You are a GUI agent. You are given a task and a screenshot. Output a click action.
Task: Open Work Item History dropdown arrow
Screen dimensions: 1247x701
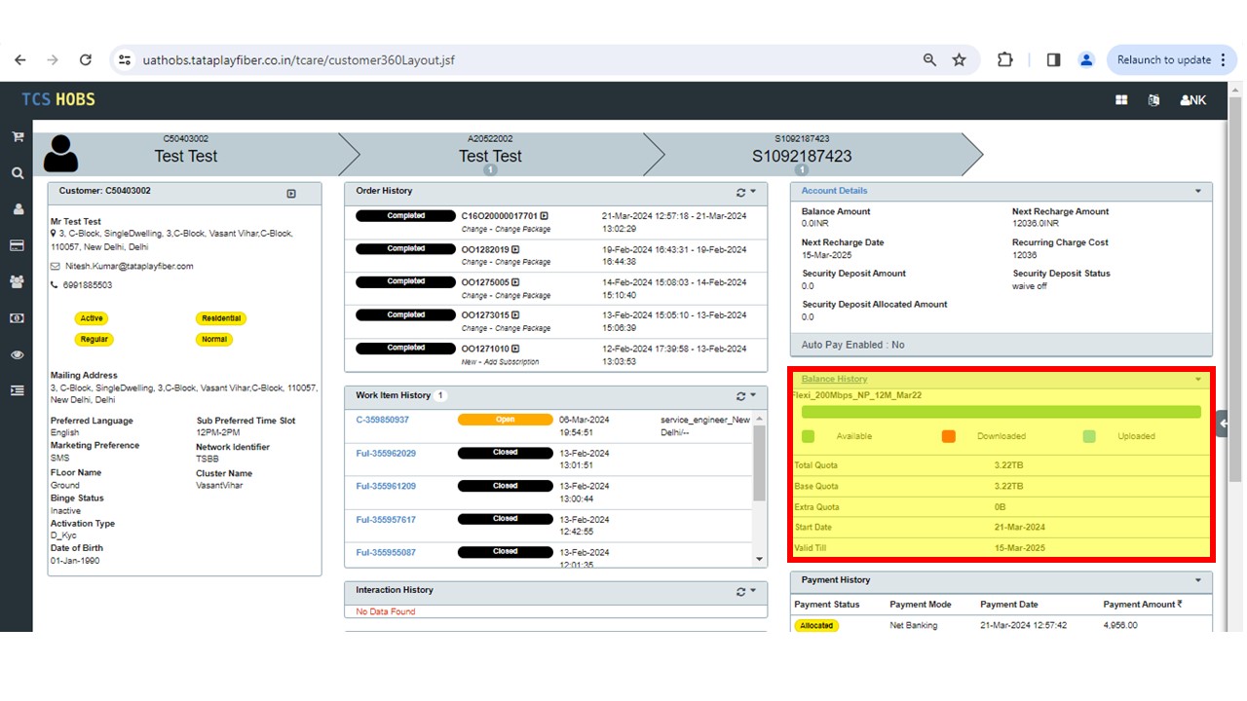tap(753, 396)
